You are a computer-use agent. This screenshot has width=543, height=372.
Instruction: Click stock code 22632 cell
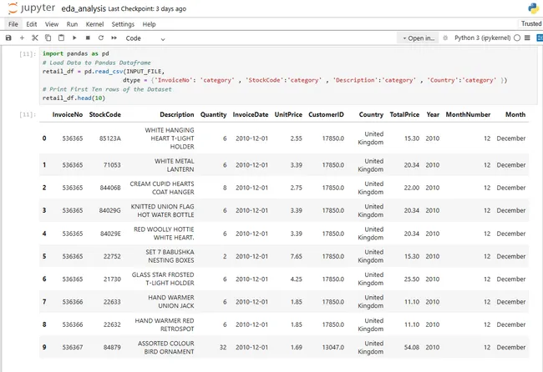click(112, 324)
